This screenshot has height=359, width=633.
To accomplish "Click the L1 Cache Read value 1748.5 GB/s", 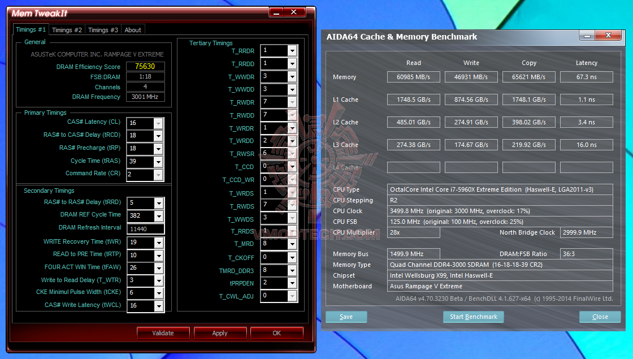I will pyautogui.click(x=413, y=100).
